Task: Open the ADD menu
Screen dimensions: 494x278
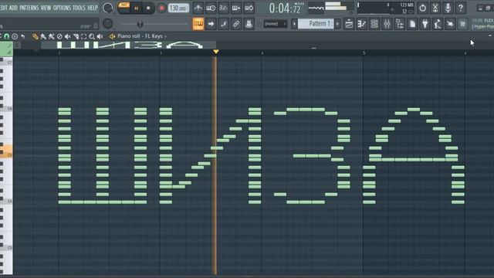Action: pyautogui.click(x=13, y=8)
